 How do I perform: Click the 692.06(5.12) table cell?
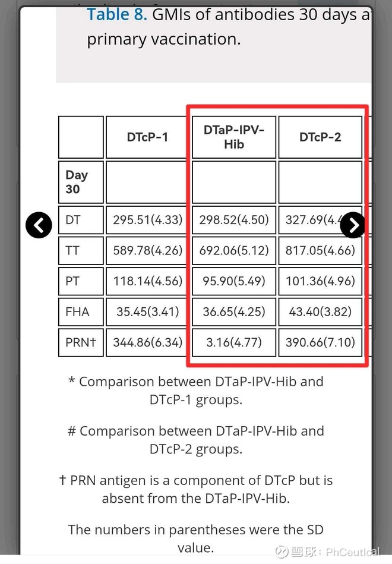(233, 251)
